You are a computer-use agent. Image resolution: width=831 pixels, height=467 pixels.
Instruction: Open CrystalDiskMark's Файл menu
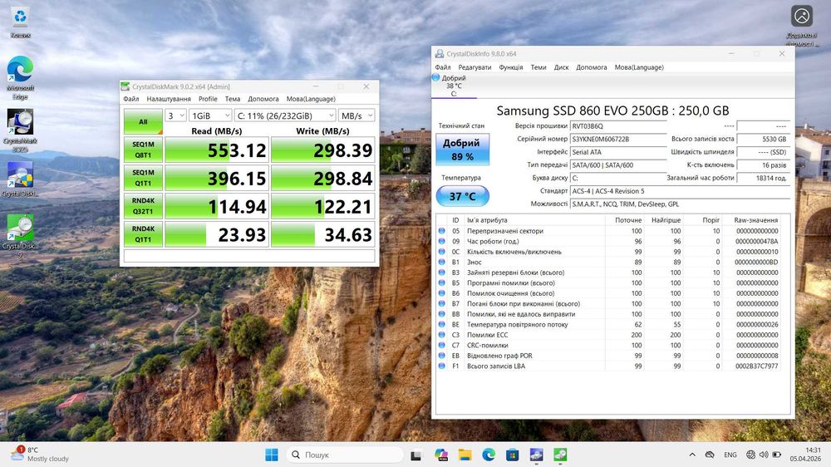(x=131, y=99)
